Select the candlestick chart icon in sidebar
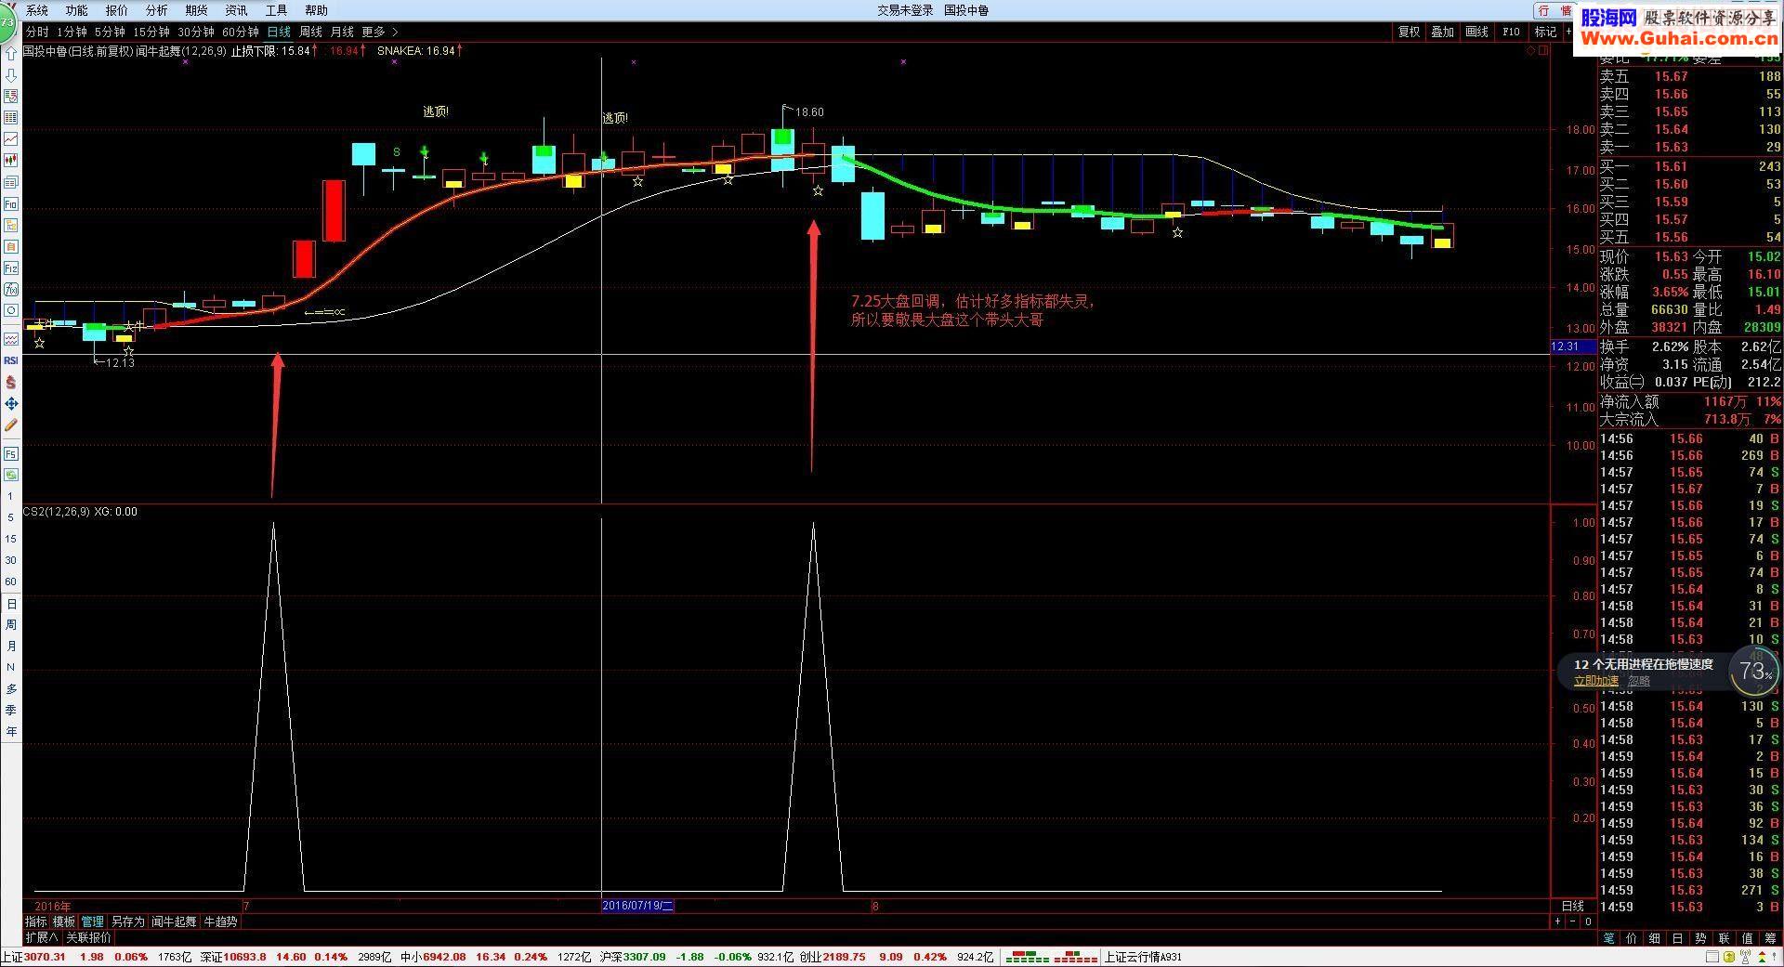 [11, 161]
